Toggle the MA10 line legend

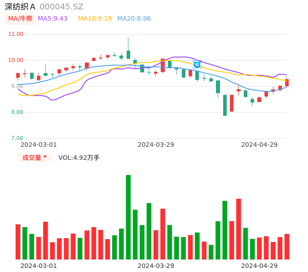(x=95, y=19)
